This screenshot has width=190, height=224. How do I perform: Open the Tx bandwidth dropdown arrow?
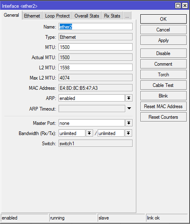click(129, 133)
